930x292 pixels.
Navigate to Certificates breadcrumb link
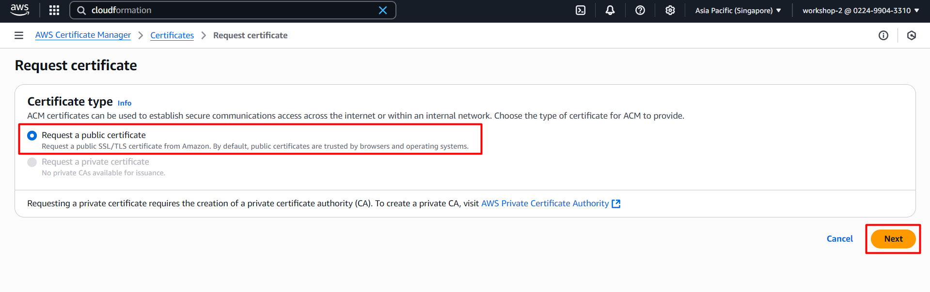(x=172, y=35)
